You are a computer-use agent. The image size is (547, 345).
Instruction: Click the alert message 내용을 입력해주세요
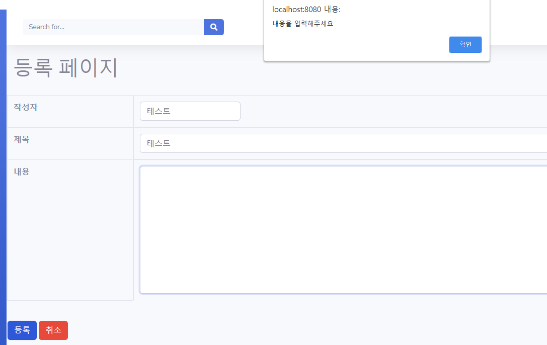303,24
